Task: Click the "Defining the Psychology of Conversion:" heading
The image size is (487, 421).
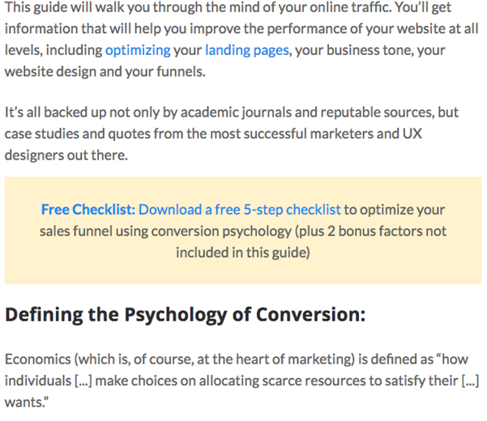Action: pyautogui.click(x=185, y=315)
